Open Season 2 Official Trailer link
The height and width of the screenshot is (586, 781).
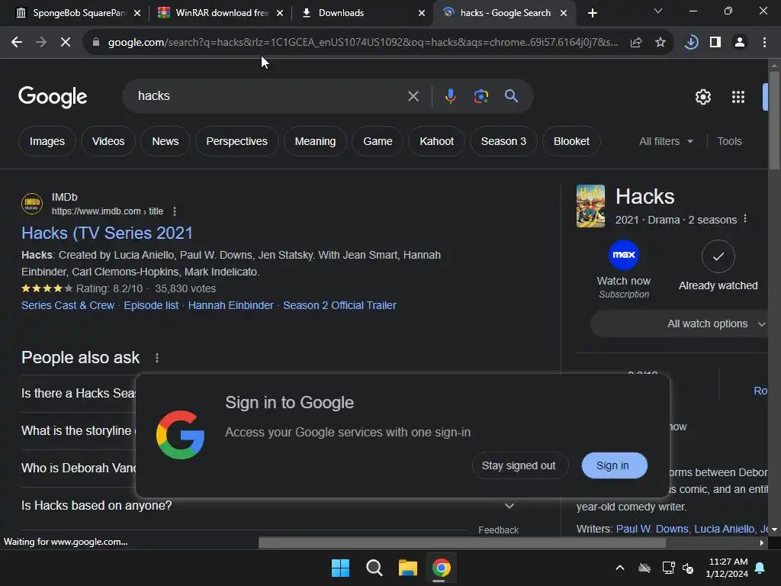339,305
